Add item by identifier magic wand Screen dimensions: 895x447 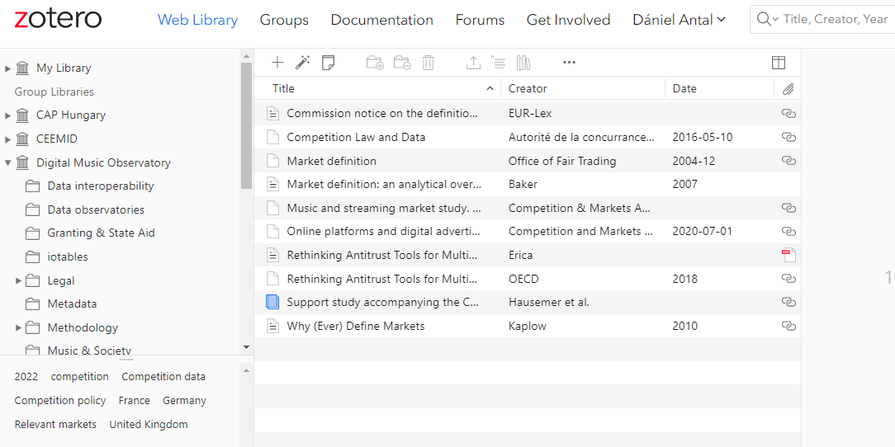[303, 62]
